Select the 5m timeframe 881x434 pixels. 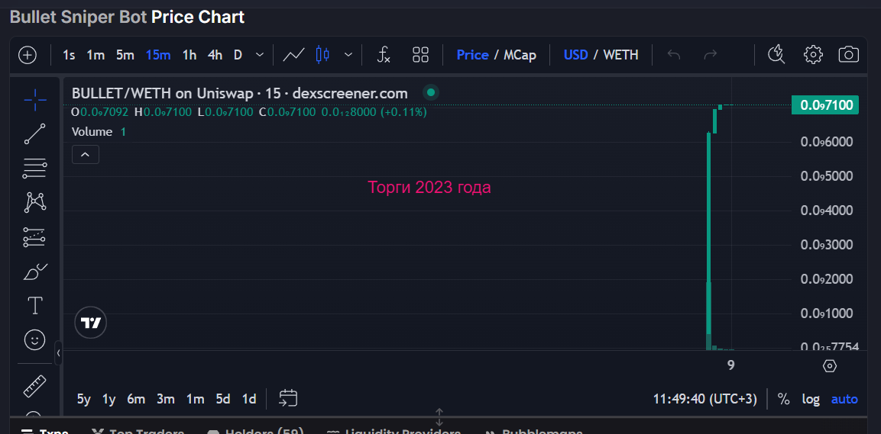[125, 55]
